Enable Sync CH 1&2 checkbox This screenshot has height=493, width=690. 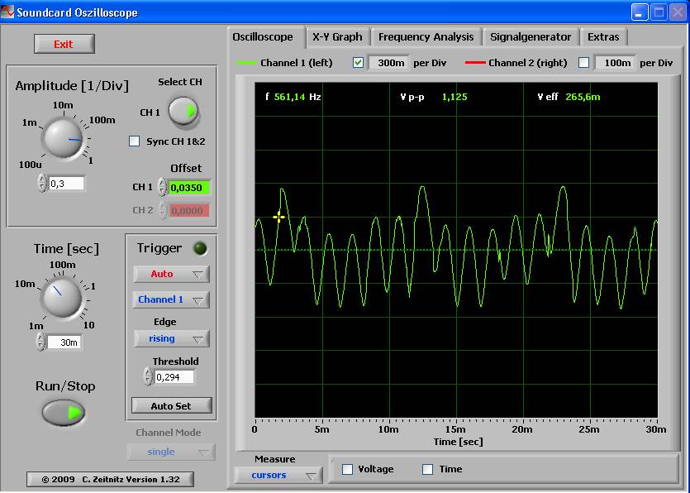click(x=134, y=141)
